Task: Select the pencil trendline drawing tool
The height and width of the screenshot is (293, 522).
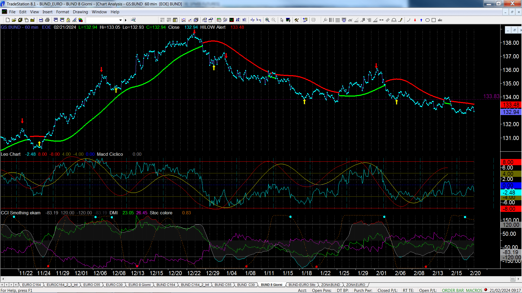Action: (400, 20)
